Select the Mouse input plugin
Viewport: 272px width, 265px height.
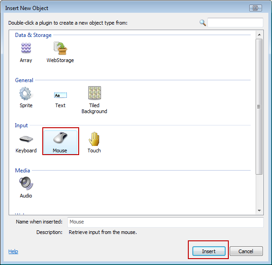[x=60, y=142]
